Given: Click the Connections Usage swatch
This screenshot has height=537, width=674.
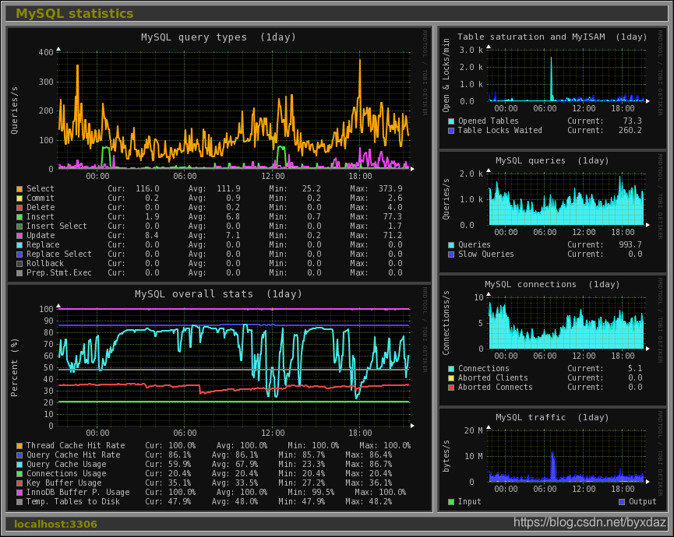Looking at the screenshot, I should (19, 474).
